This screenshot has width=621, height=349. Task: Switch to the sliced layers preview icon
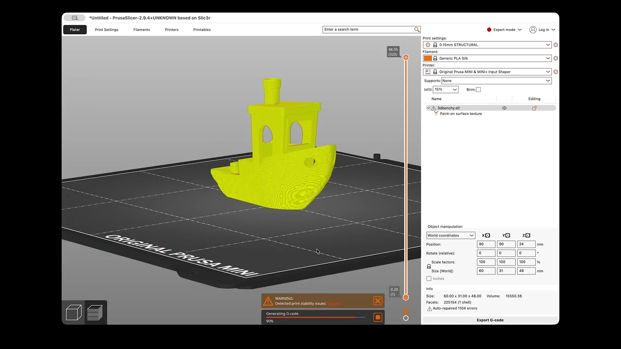95,313
